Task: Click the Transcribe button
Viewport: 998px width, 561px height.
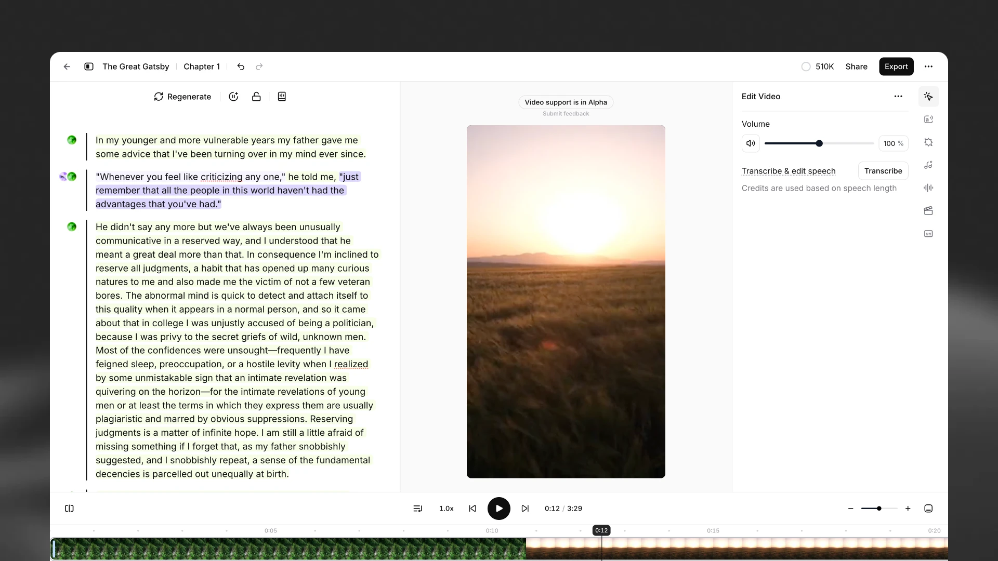Action: pos(883,170)
